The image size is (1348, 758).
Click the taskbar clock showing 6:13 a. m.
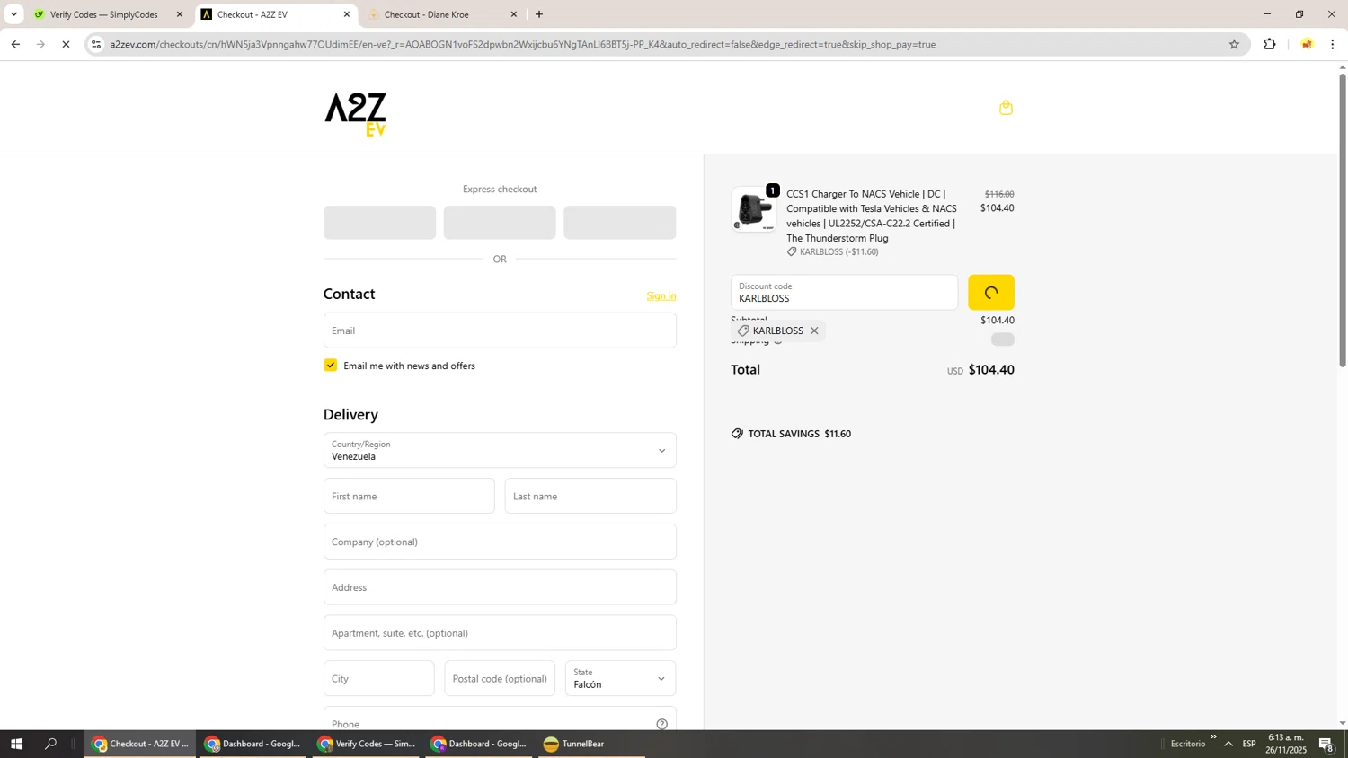(x=1287, y=744)
